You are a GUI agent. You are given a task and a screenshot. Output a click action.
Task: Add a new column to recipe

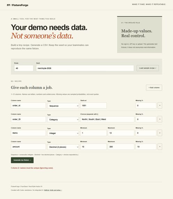point(154,88)
